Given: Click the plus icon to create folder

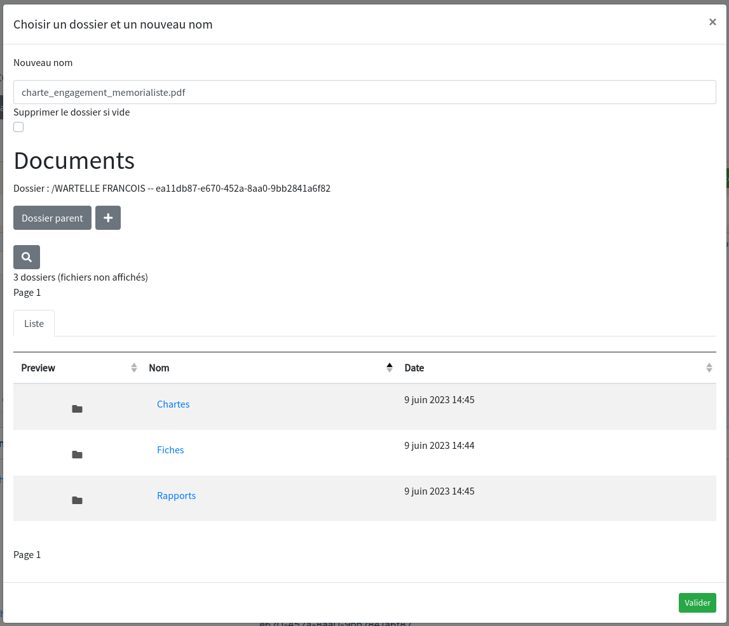Looking at the screenshot, I should coord(108,218).
